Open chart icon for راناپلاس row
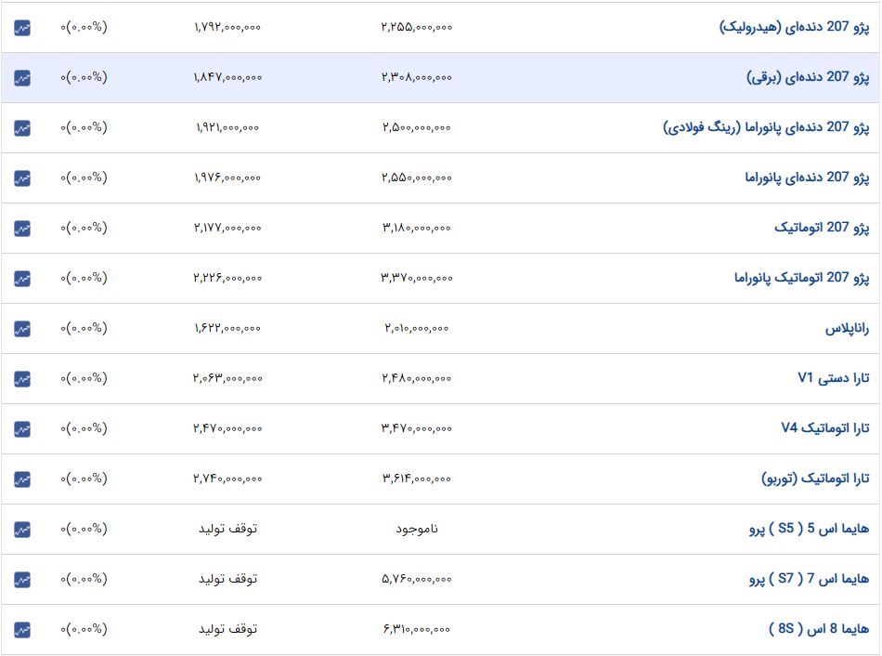The image size is (882, 656). tap(22, 328)
